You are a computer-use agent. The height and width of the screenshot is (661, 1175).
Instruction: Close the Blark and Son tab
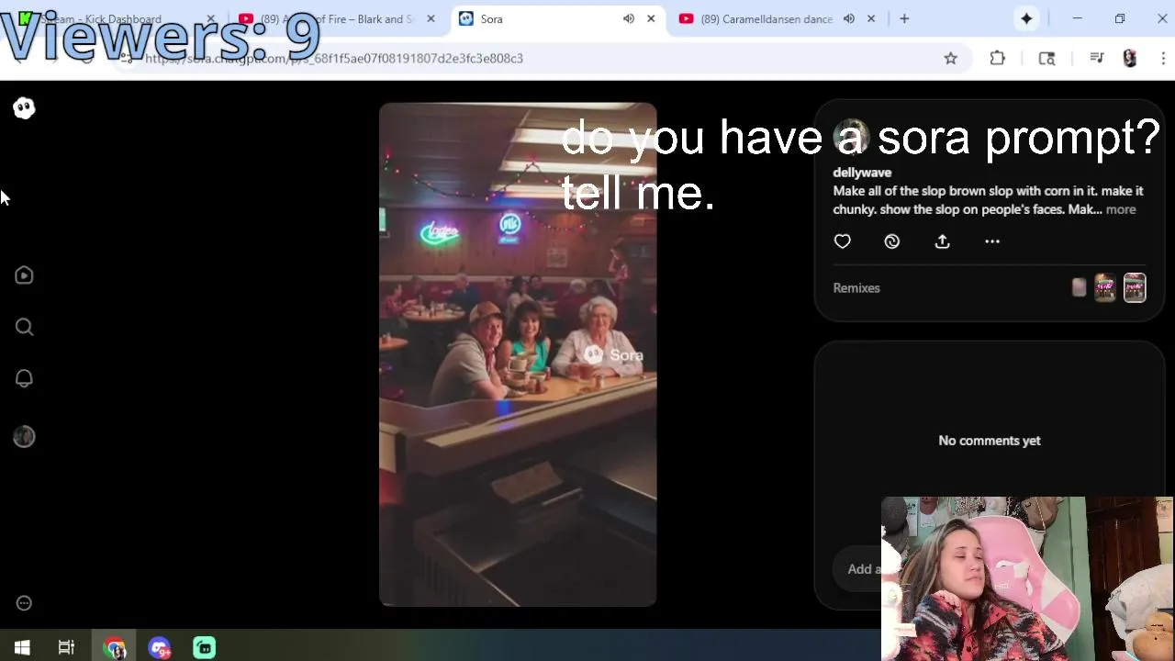(431, 18)
